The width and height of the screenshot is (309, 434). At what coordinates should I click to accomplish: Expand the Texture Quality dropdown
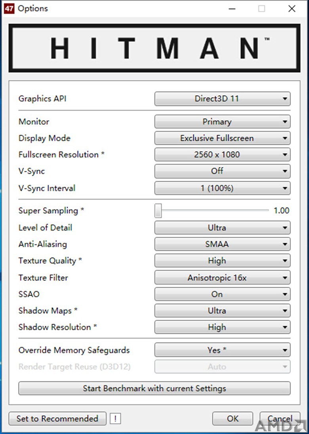tap(223, 261)
